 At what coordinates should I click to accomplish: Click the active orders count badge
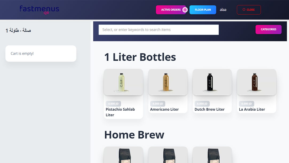(x=185, y=10)
